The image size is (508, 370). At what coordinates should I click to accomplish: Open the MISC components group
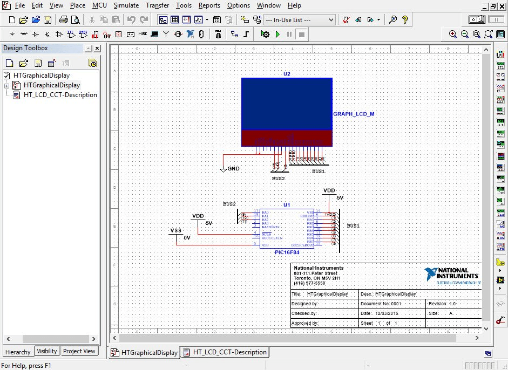pyautogui.click(x=143, y=34)
